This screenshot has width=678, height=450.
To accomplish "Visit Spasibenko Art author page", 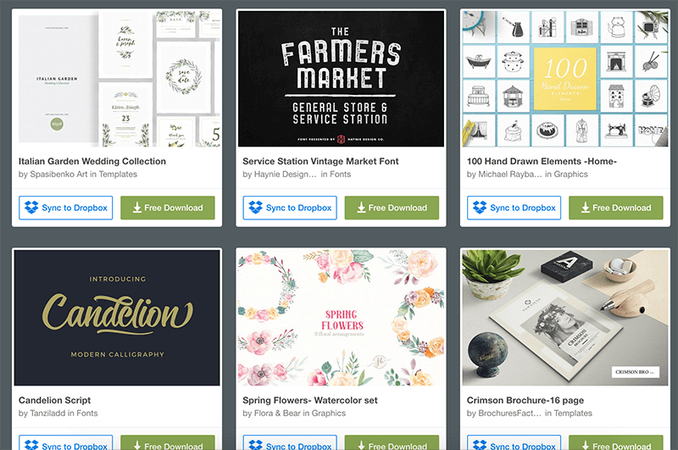I will tap(58, 175).
